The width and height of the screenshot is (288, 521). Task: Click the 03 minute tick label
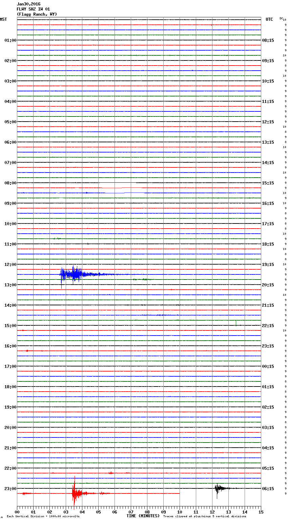pyautogui.click(x=66, y=512)
